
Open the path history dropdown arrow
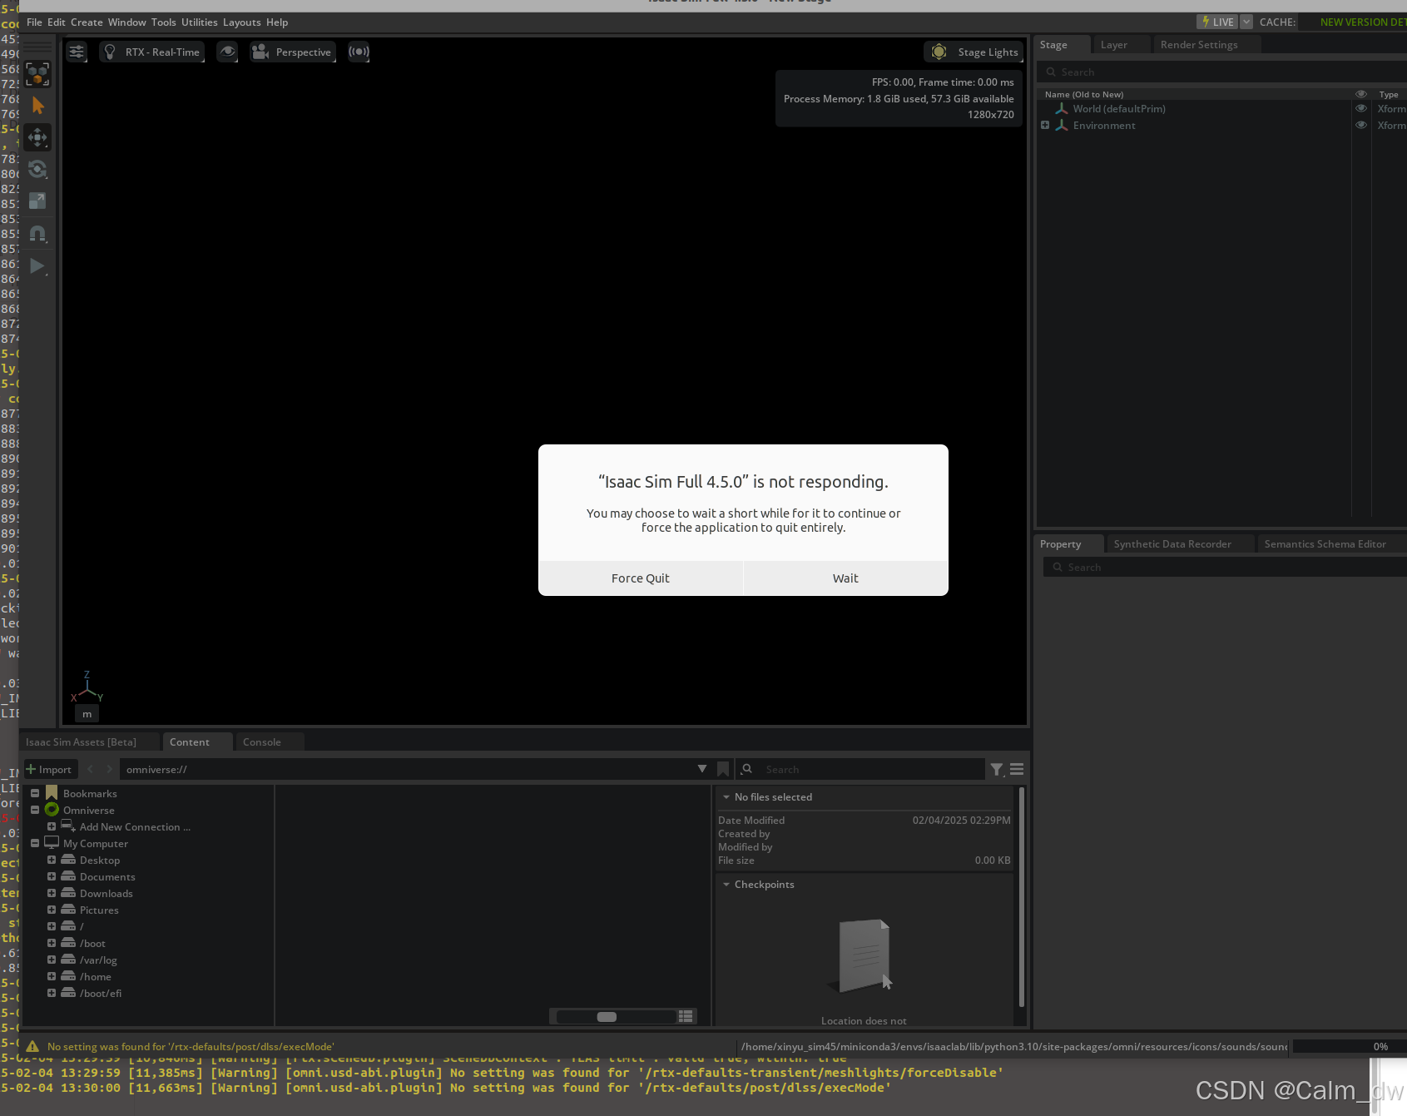tap(702, 770)
